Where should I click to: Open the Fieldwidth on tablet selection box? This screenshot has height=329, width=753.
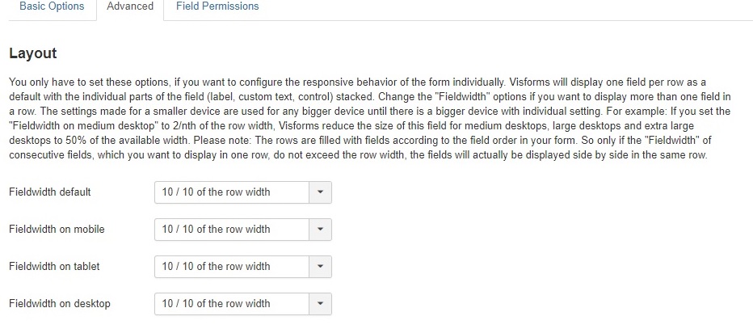[x=232, y=267]
